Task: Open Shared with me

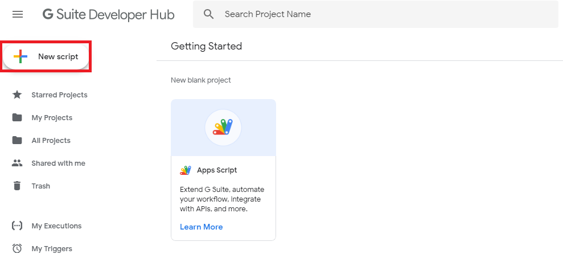Action: [58, 163]
